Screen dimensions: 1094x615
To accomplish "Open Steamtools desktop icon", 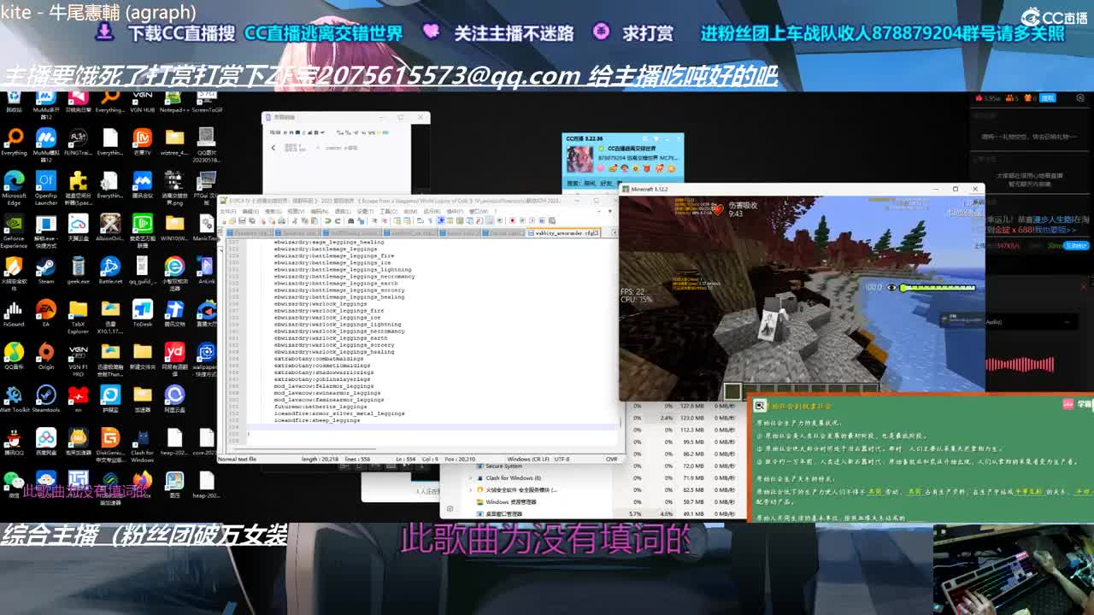I will 45,398.
